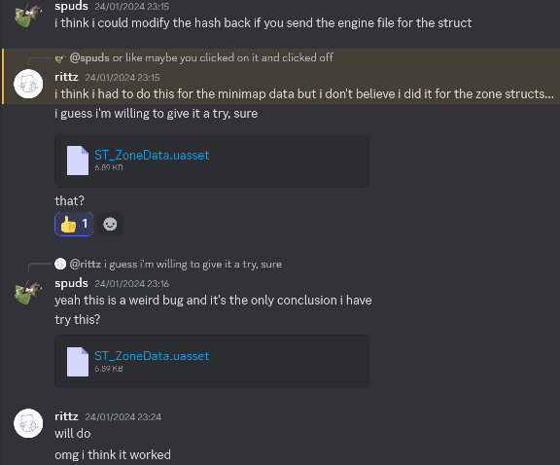Click the file icon in spuds' ST_ZoneData attachment
Image resolution: width=560 pixels, height=465 pixels.
[78, 361]
